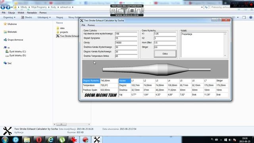The height and width of the screenshot is (143, 254).
Task: Click the L1 column header
Action: tap(137, 81)
